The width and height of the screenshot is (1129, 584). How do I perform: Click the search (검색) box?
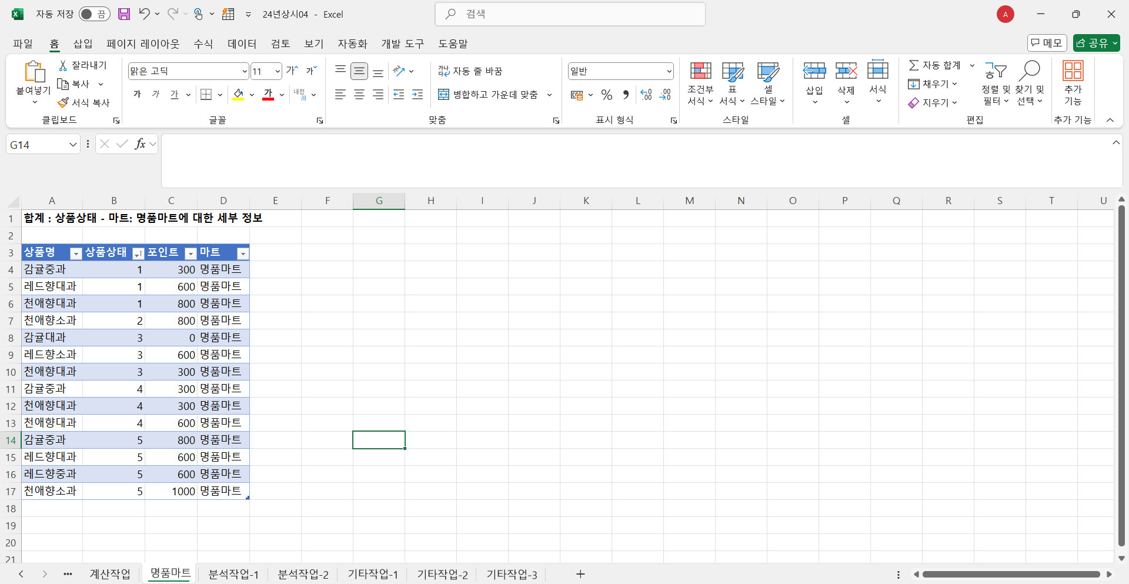point(570,14)
